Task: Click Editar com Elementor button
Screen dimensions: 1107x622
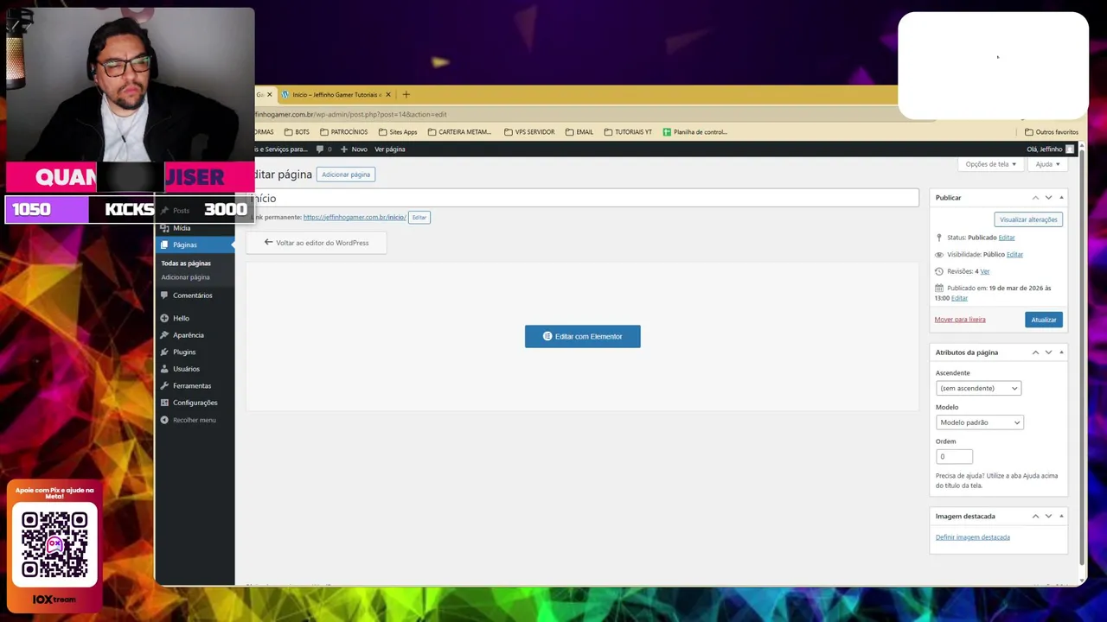Action: 583,336
